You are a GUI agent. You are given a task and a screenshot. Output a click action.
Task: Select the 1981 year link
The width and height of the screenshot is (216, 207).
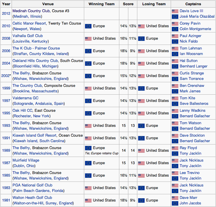6,200
